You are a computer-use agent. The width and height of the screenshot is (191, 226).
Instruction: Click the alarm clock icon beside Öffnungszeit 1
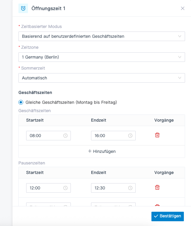[23, 8]
